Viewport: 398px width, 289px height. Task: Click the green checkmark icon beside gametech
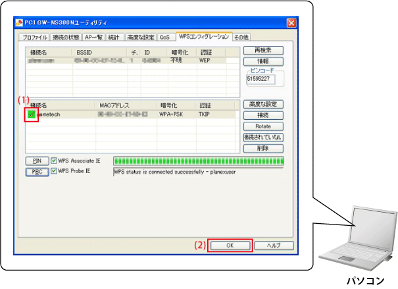(x=31, y=115)
